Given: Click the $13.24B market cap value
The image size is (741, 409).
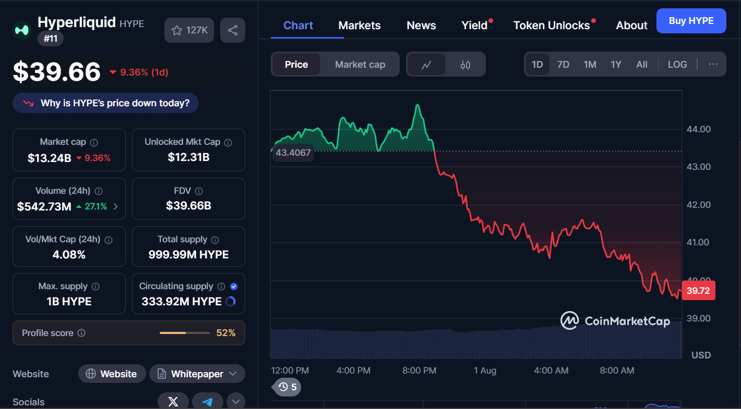Looking at the screenshot, I should point(50,158).
